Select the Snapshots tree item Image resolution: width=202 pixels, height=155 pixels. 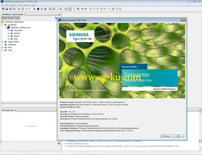[x=12, y=45]
